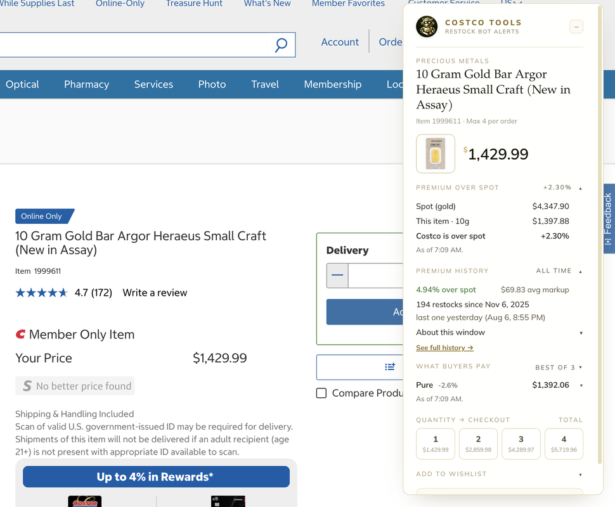
Task: Open the Online-Only link
Action: tap(120, 3)
